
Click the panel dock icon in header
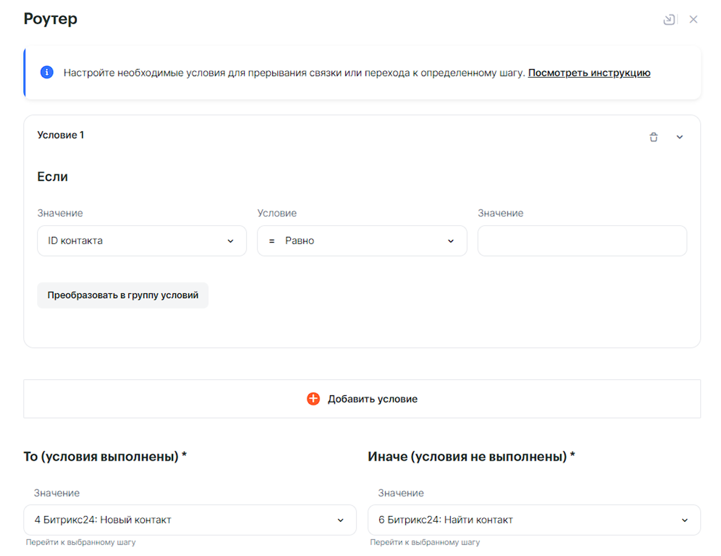coord(669,20)
